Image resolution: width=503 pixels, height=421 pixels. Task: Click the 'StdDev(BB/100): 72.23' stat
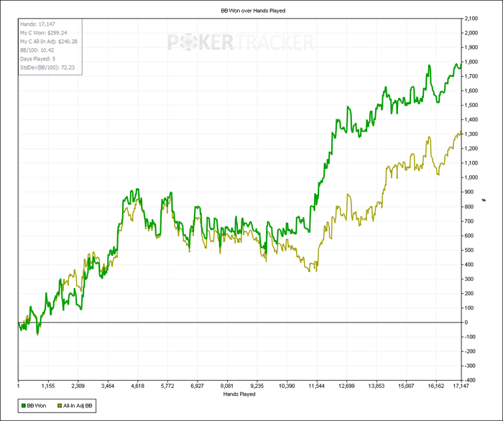[47, 68]
